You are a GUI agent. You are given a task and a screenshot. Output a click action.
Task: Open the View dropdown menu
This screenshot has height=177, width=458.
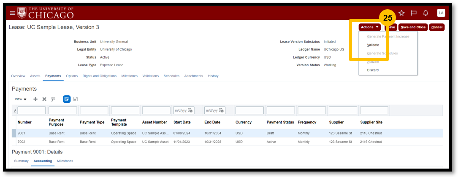click(20, 99)
